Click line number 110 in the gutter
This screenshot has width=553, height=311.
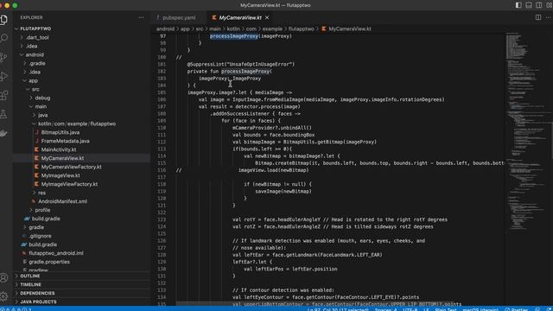pos(162,128)
